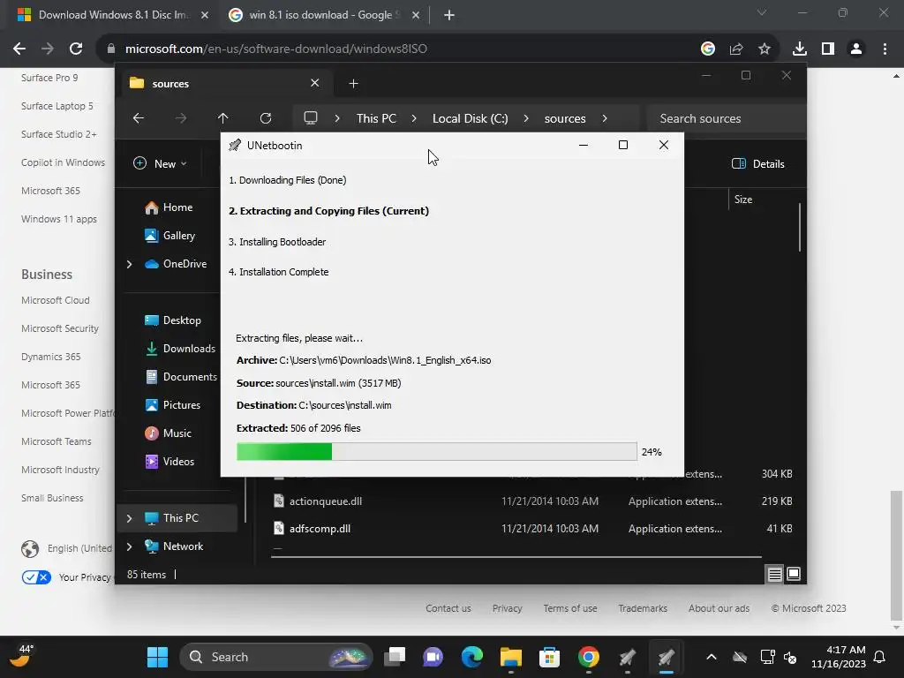Click Chrome's back navigation arrow
Image resolution: width=904 pixels, height=678 pixels.
(19, 49)
